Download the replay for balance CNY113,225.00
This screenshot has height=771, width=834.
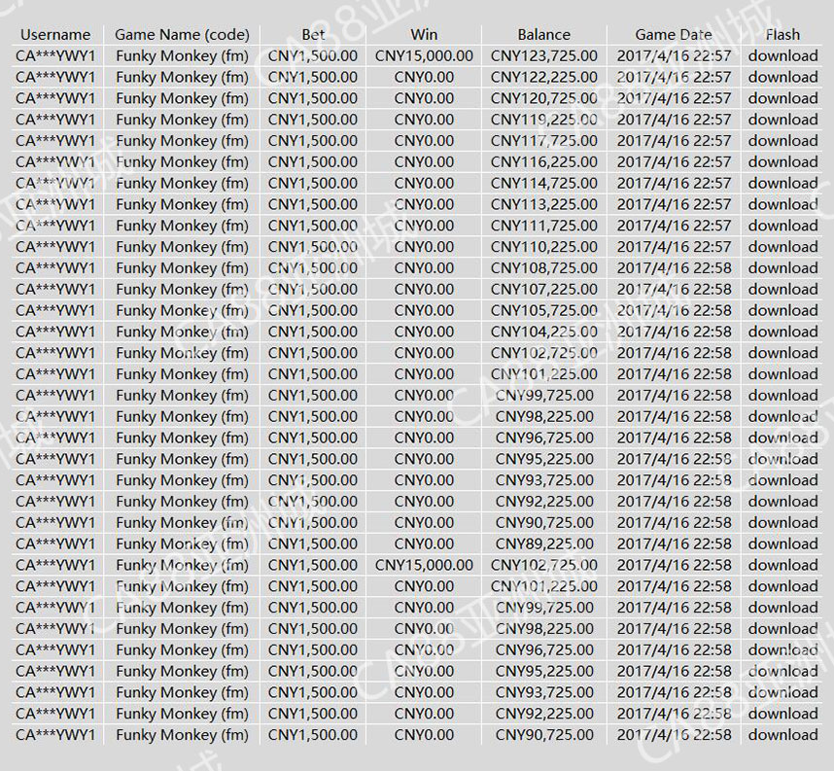pyautogui.click(x=782, y=204)
